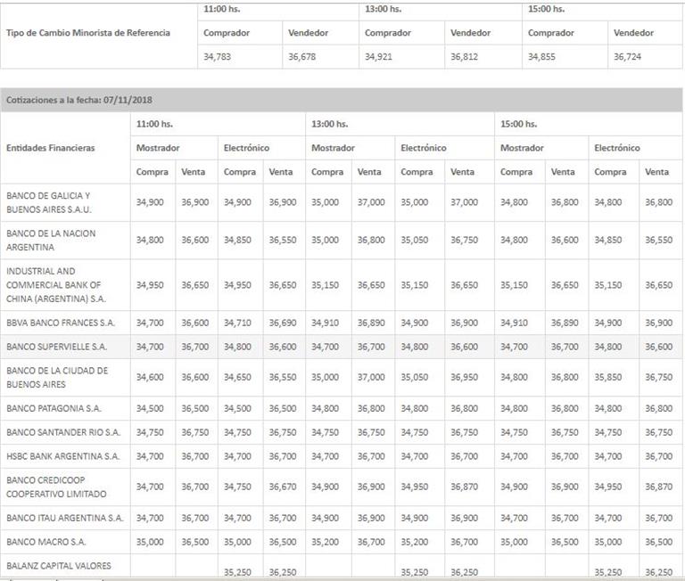This screenshot has width=685, height=581.
Task: Click the BANCO DE GALICIA Y BUENOS AIRES row label
Action: pyautogui.click(x=49, y=202)
